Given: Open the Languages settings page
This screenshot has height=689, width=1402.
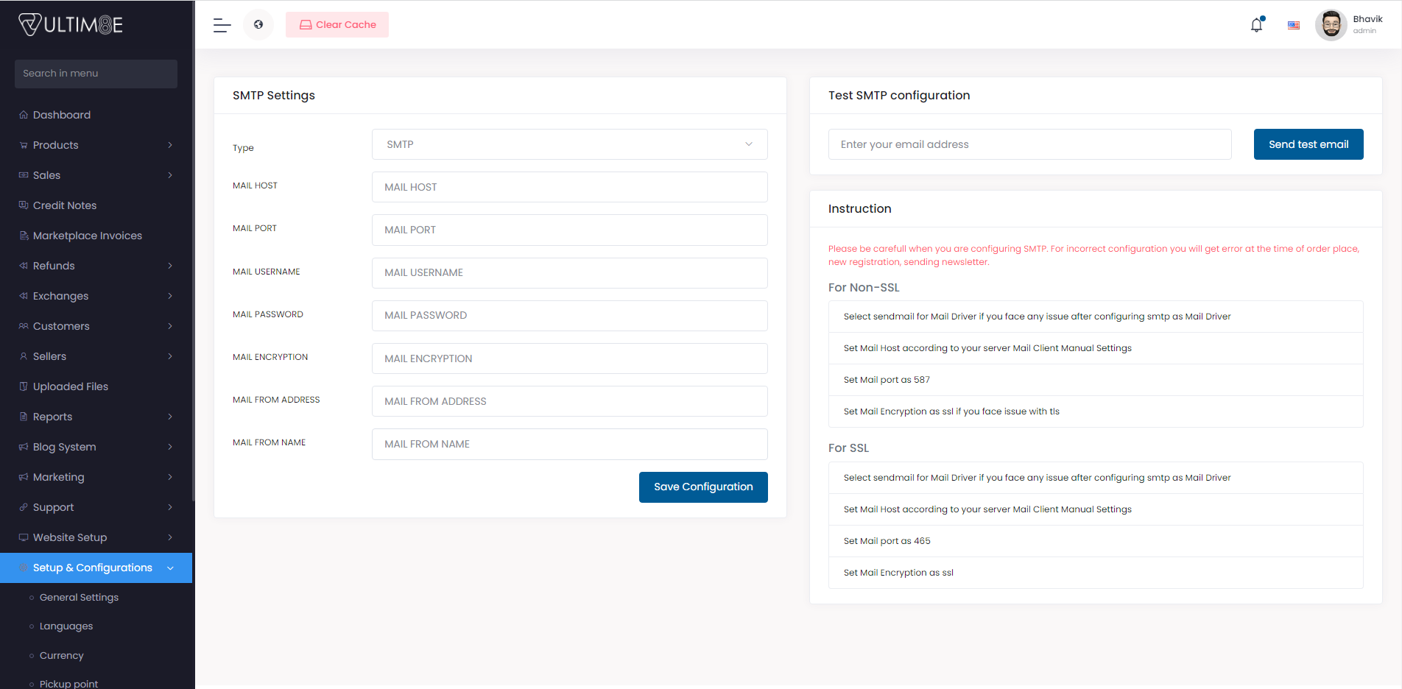Looking at the screenshot, I should 66,626.
